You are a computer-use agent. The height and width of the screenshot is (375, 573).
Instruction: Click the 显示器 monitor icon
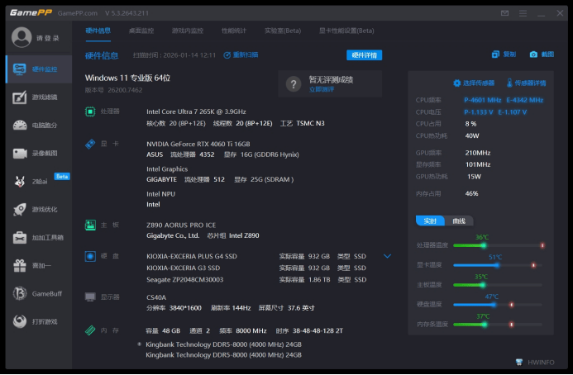tap(90, 297)
